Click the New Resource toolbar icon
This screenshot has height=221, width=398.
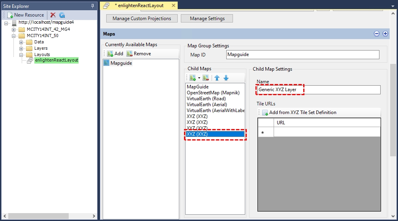(11, 15)
